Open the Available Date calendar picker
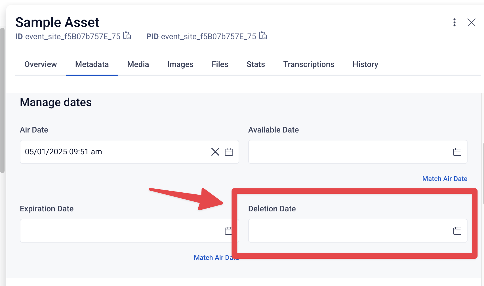The height and width of the screenshot is (286, 484). tap(457, 152)
